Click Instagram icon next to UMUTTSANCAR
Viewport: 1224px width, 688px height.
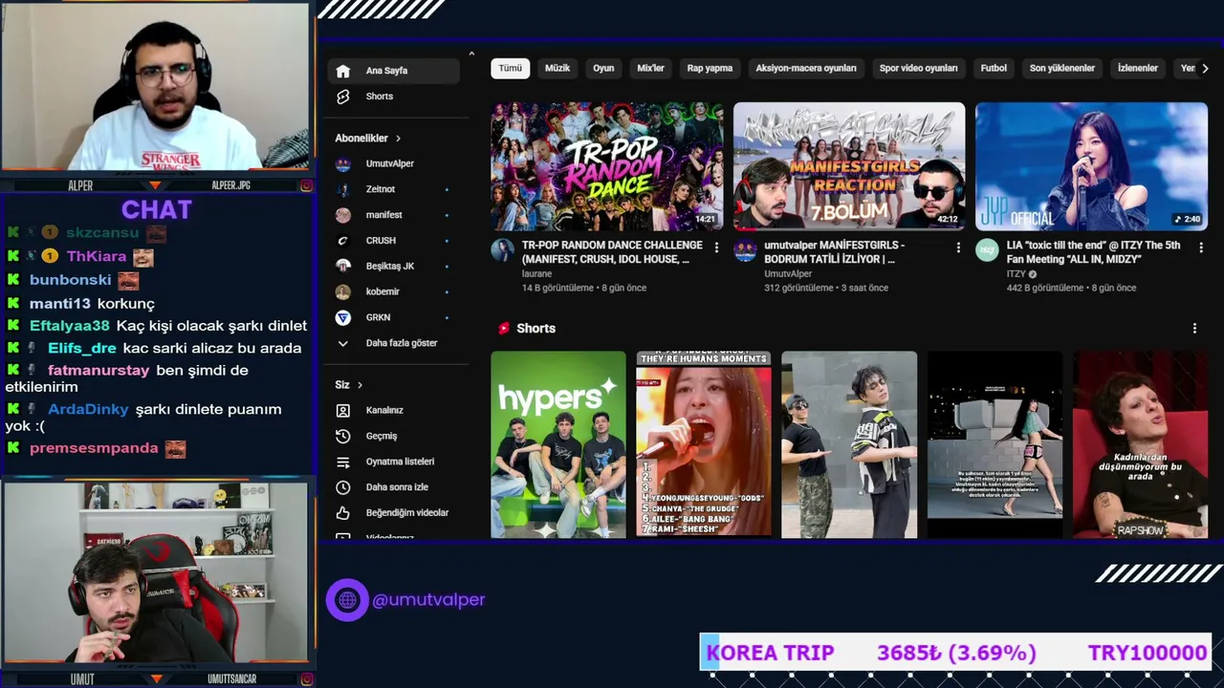pyautogui.click(x=307, y=679)
